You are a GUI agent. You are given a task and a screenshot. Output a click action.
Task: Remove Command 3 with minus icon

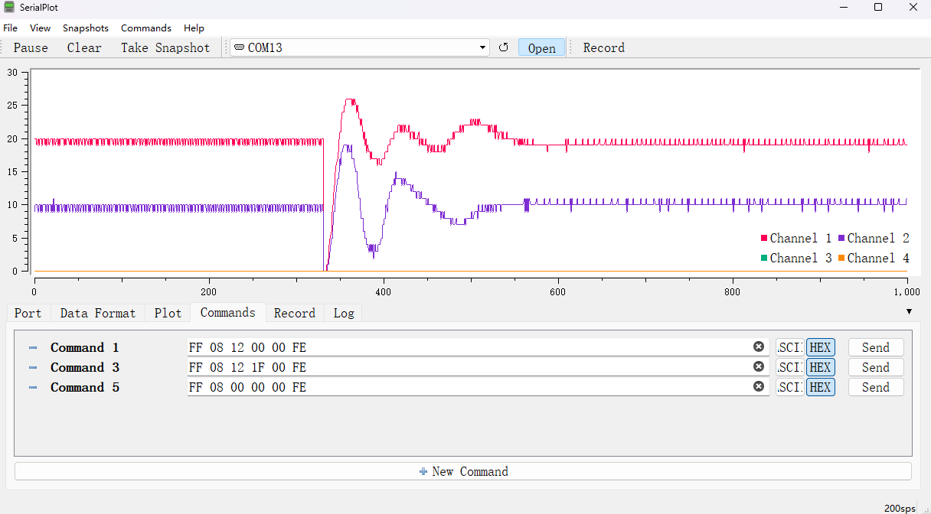[33, 368]
